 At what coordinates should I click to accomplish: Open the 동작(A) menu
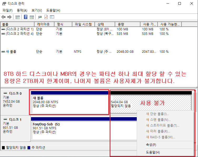(x=22, y=10)
